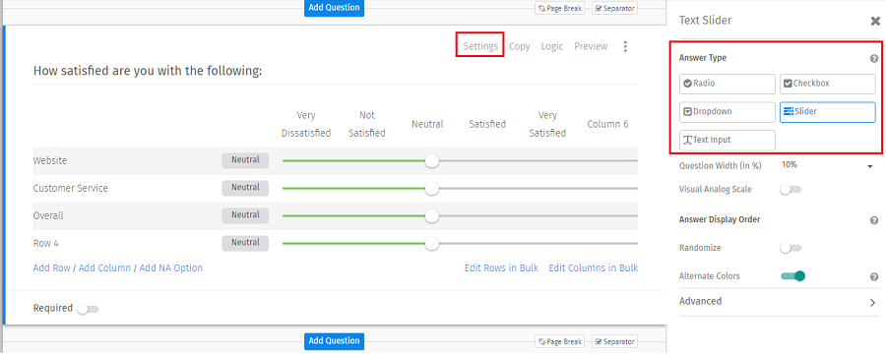Click the Website row label
This screenshot has width=886, height=354.
pyautogui.click(x=50, y=161)
